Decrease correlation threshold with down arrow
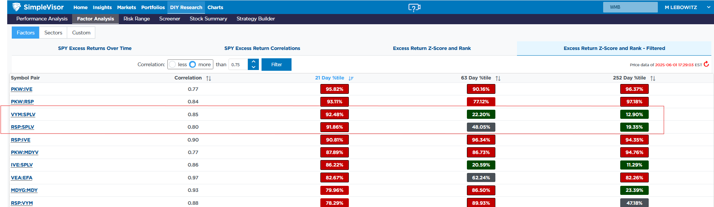Screen dimensions: 714x207 (x=253, y=67)
